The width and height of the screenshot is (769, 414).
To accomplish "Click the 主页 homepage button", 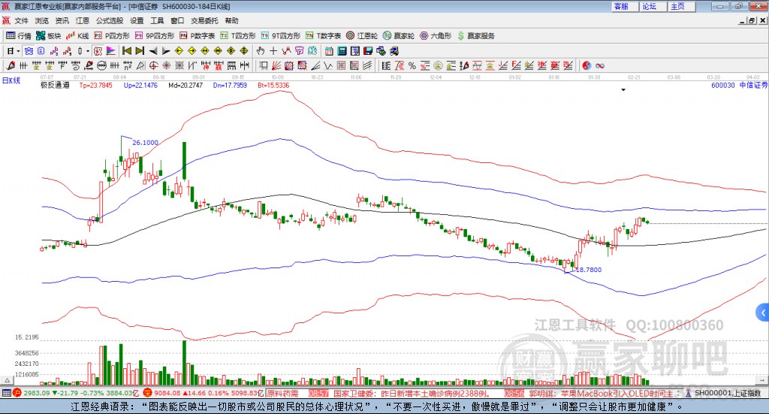I will coord(681,6).
